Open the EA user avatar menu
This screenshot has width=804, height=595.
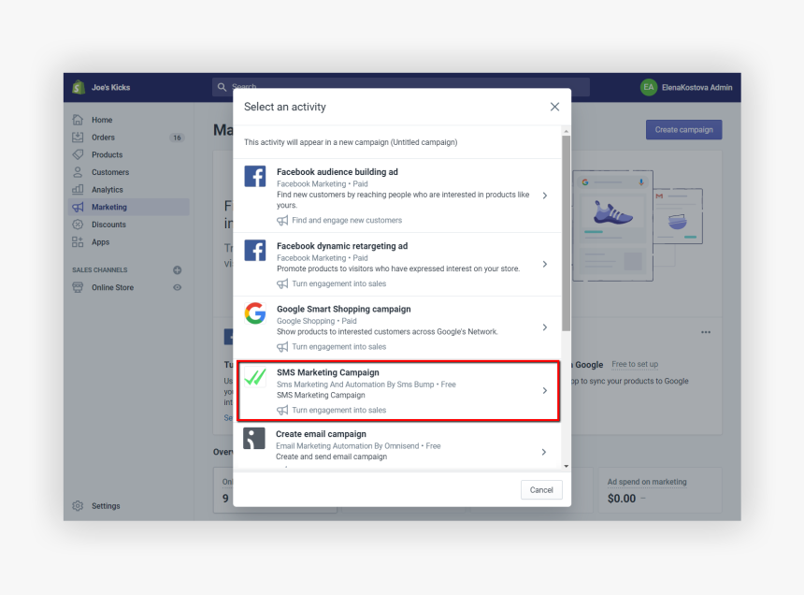click(x=649, y=87)
